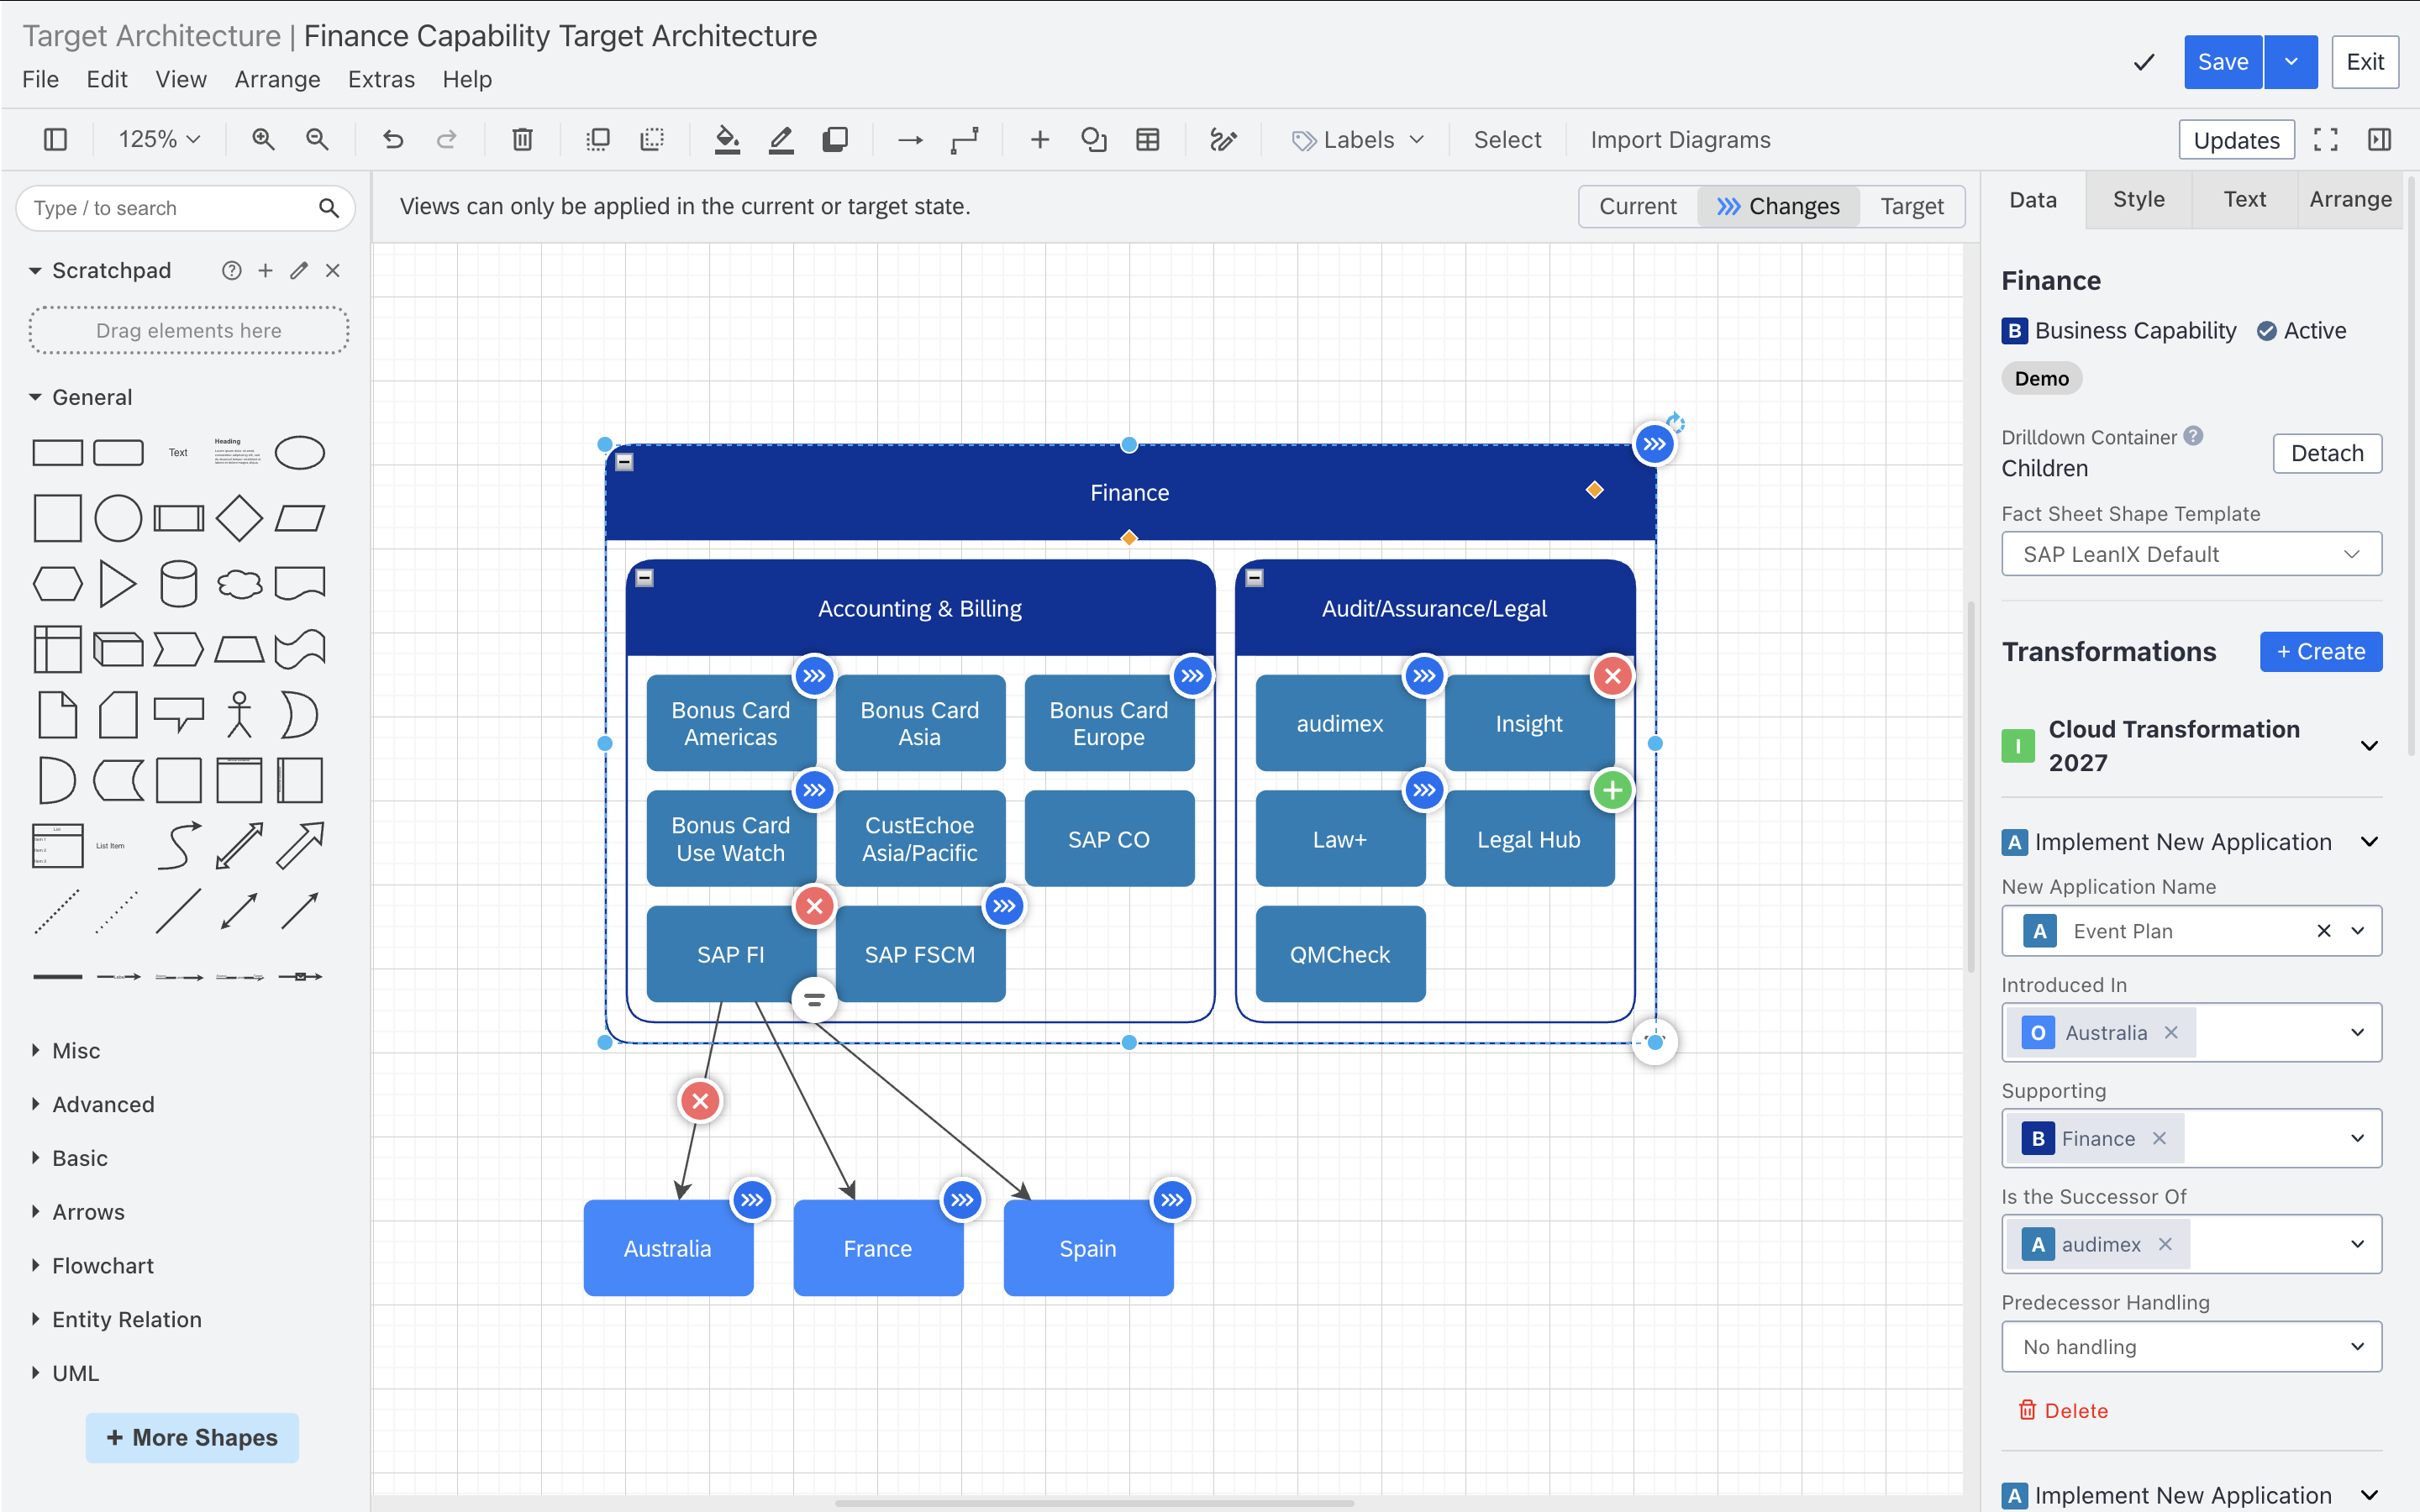The image size is (2420, 1512).
Task: Select the cloud shape in General palette
Action: (239, 583)
